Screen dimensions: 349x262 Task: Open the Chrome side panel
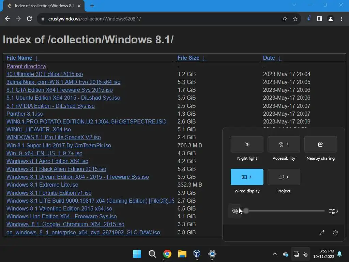coord(320,19)
